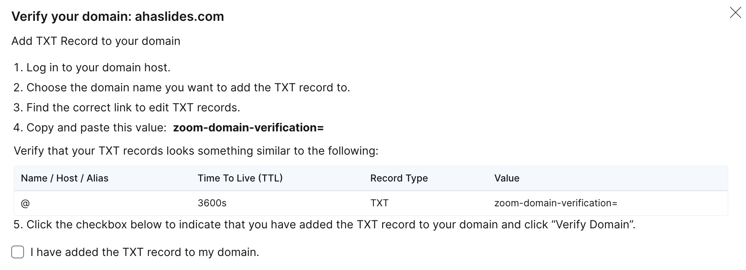Close the Verify your domain dialog
This screenshot has height=270, width=746.
[735, 13]
